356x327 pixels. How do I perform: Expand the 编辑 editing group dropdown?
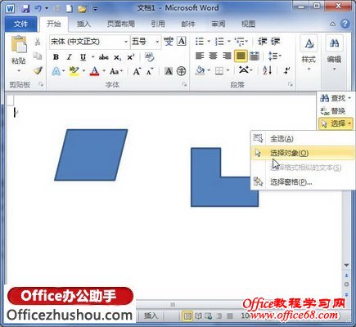pos(334,53)
